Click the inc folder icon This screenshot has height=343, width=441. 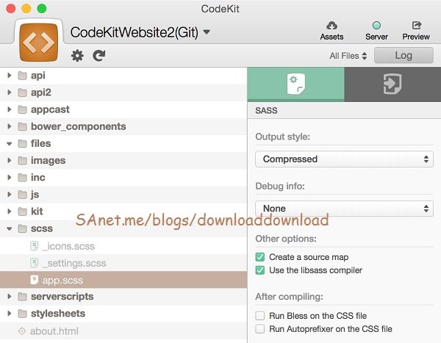click(22, 178)
